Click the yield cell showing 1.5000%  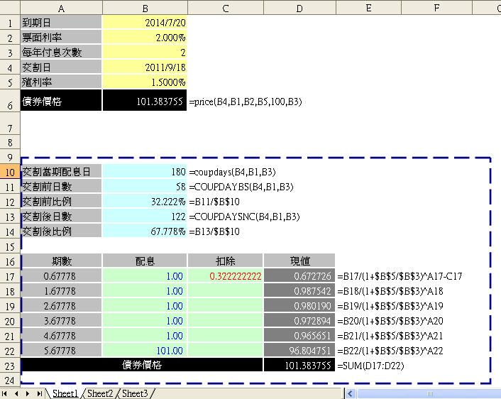point(145,82)
